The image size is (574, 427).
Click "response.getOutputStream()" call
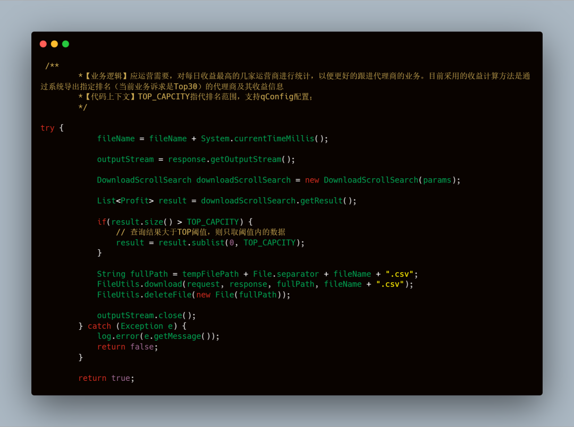[229, 160]
